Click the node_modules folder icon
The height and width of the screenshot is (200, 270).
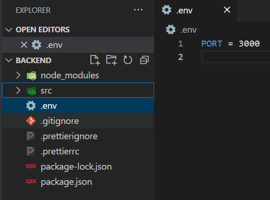[x=31, y=76]
